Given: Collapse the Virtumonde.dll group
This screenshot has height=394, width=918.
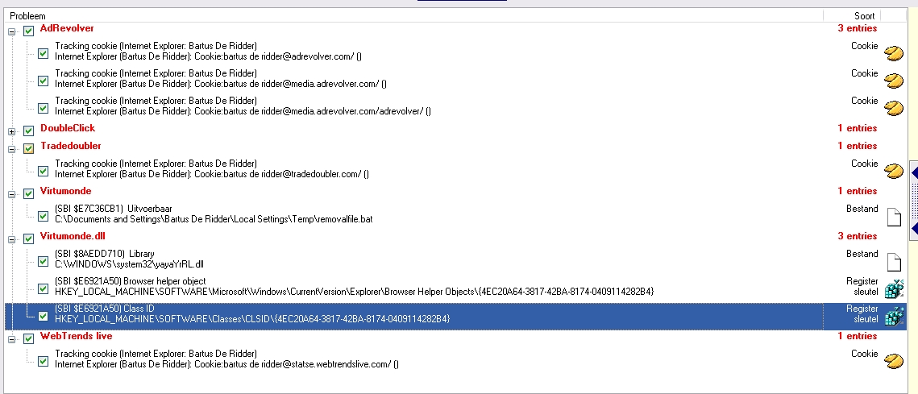Looking at the screenshot, I should [12, 239].
